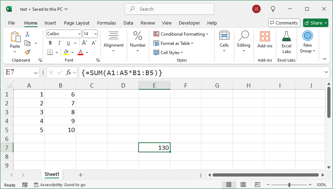
Task: Open the Number percent icon
Action: pyautogui.click(x=138, y=36)
